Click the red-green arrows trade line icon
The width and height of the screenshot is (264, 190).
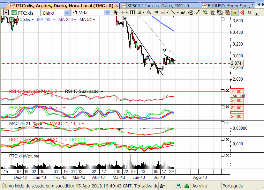198,12
